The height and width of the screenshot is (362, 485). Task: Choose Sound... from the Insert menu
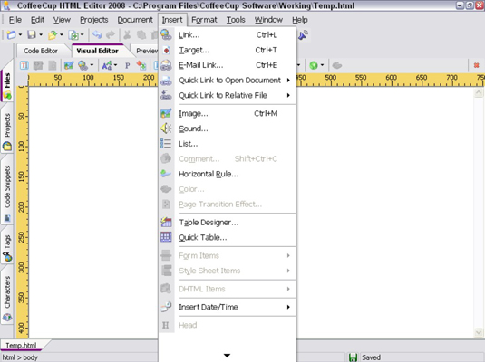tap(228, 129)
